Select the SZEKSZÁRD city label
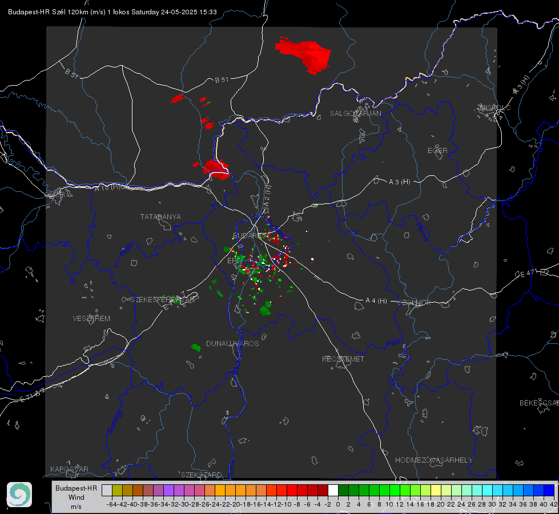The height and width of the screenshot is (514, 559). coord(201,475)
